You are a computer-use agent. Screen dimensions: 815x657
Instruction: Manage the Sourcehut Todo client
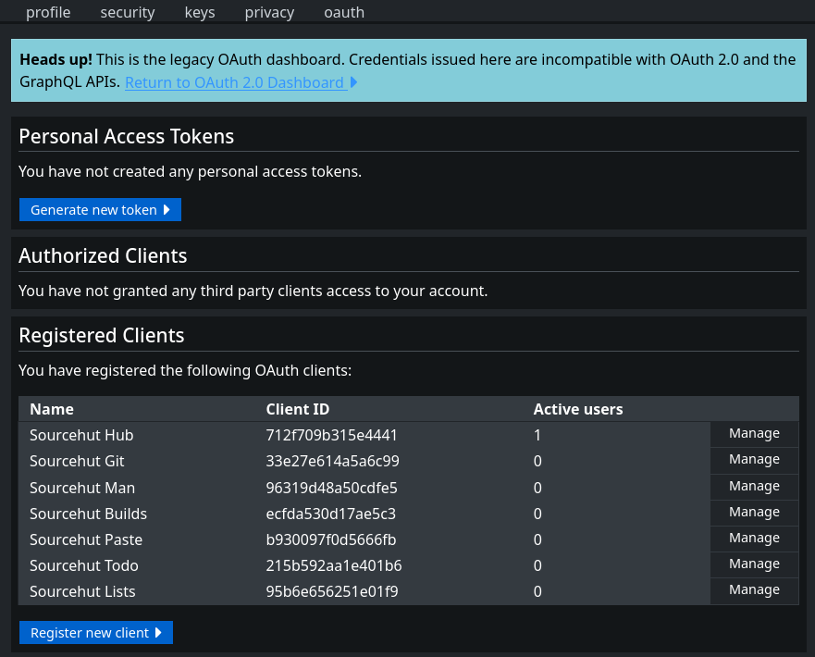click(754, 564)
